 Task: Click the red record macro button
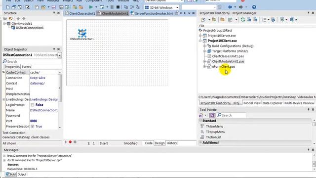click(70, 142)
